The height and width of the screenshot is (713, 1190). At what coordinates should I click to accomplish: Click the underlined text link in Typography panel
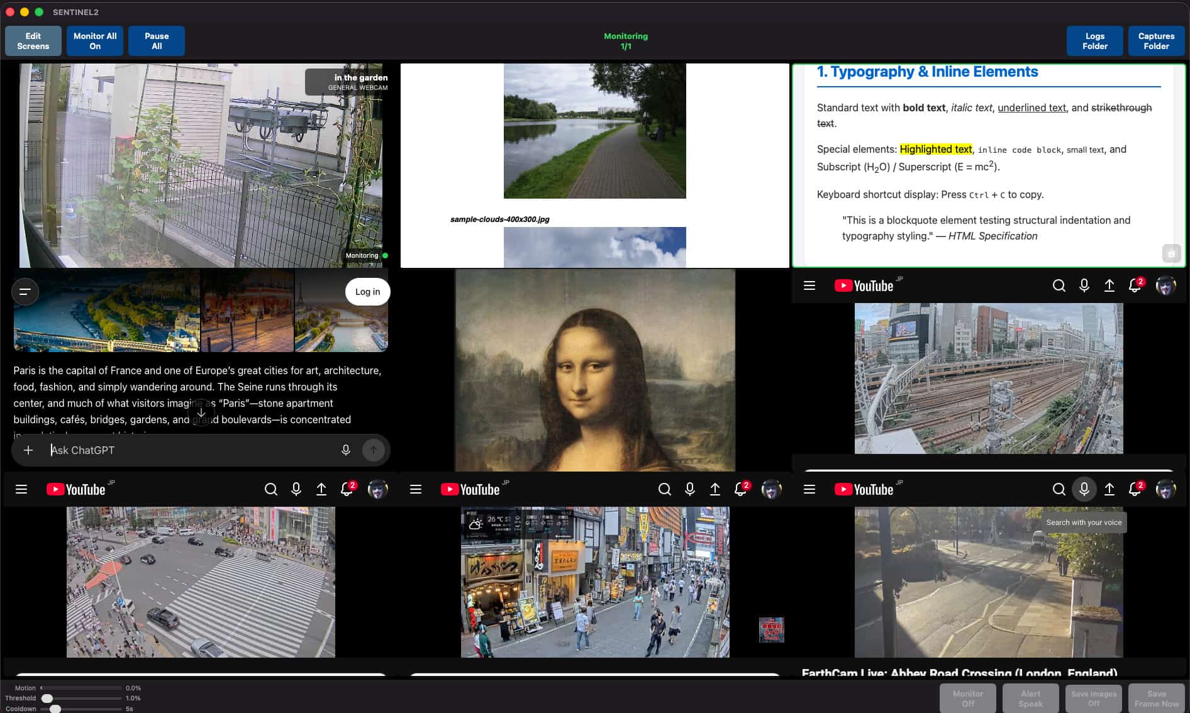(x=1032, y=108)
